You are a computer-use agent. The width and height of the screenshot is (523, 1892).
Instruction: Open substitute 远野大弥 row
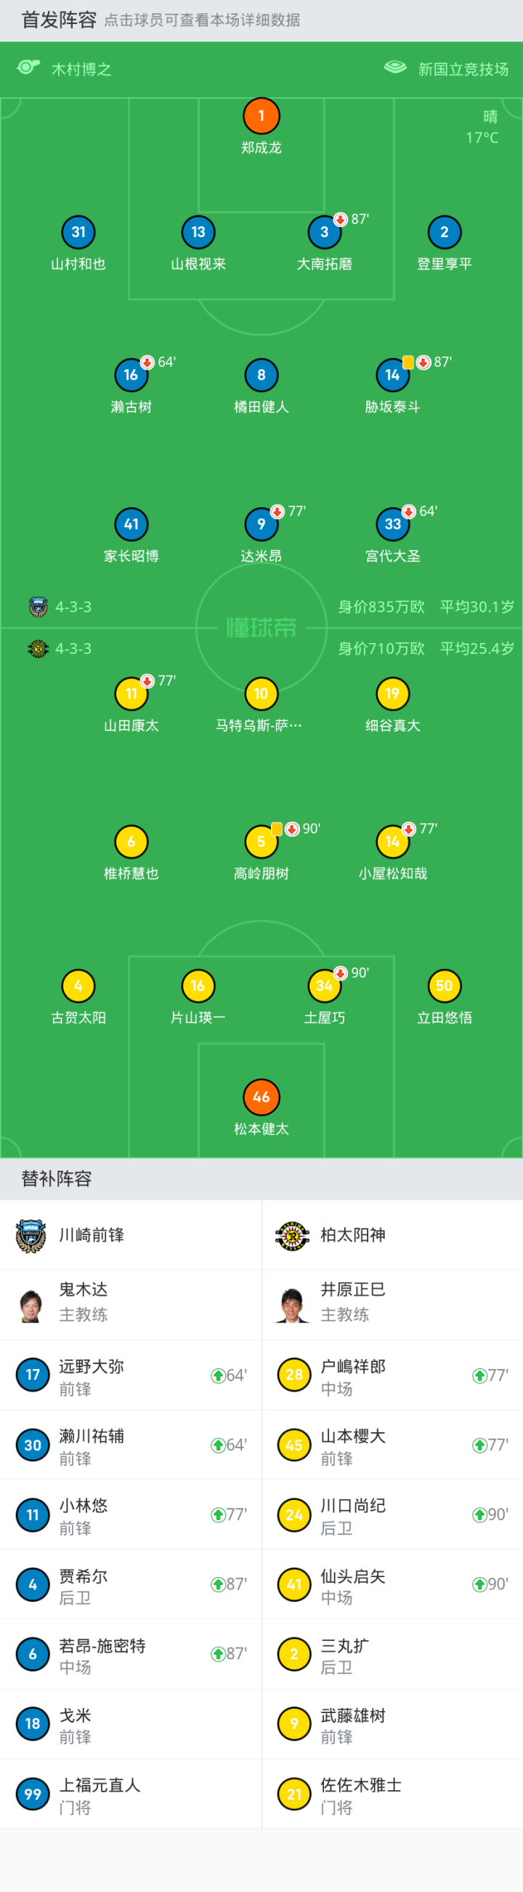[131, 1375]
